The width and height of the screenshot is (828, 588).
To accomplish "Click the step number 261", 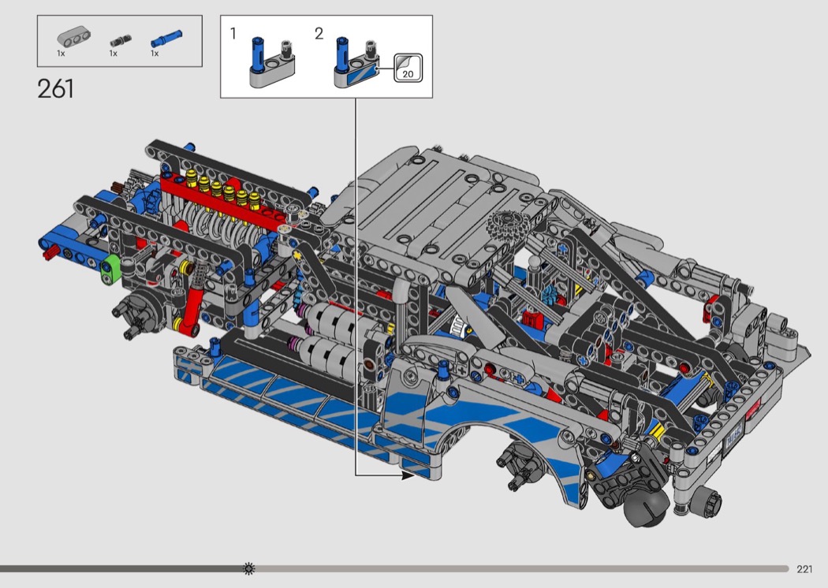I will coord(55,89).
